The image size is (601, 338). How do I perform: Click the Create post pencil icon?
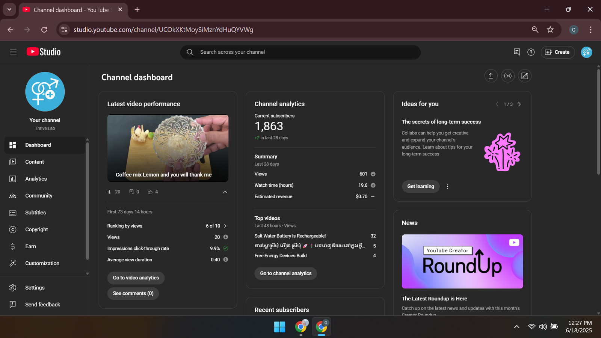[x=525, y=76]
